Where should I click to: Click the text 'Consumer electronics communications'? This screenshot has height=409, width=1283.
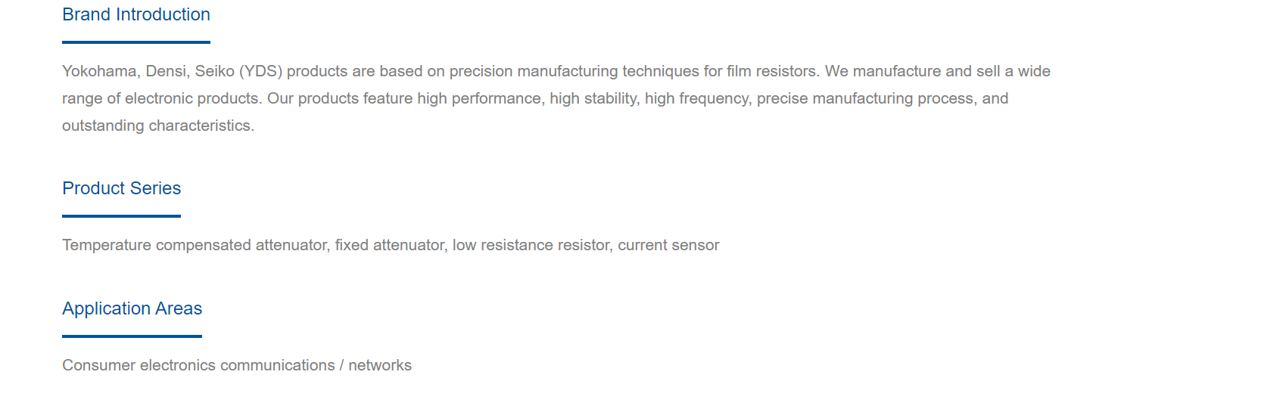click(198, 365)
